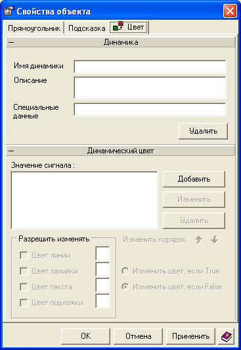Close the Свойства объекта dialog
Viewport: 241px width, 350px height.
pos(230,11)
